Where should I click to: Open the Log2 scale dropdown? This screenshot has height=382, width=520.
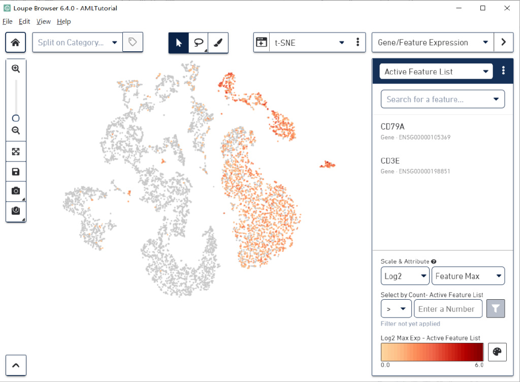pyautogui.click(x=405, y=276)
